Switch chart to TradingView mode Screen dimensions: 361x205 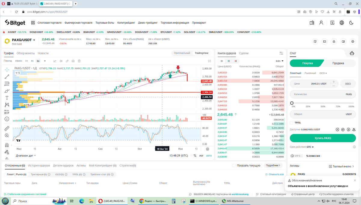[202, 53]
